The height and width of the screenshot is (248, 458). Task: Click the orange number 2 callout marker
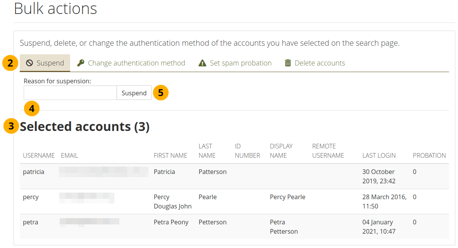tap(10, 63)
